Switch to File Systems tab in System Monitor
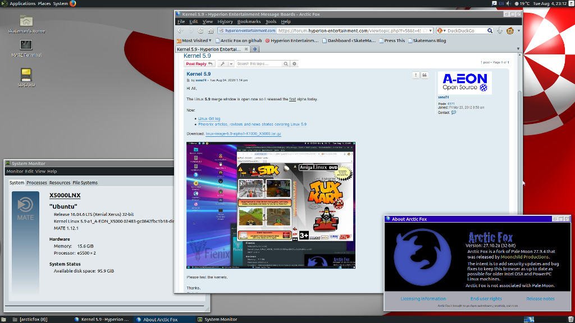 pyautogui.click(x=85, y=183)
